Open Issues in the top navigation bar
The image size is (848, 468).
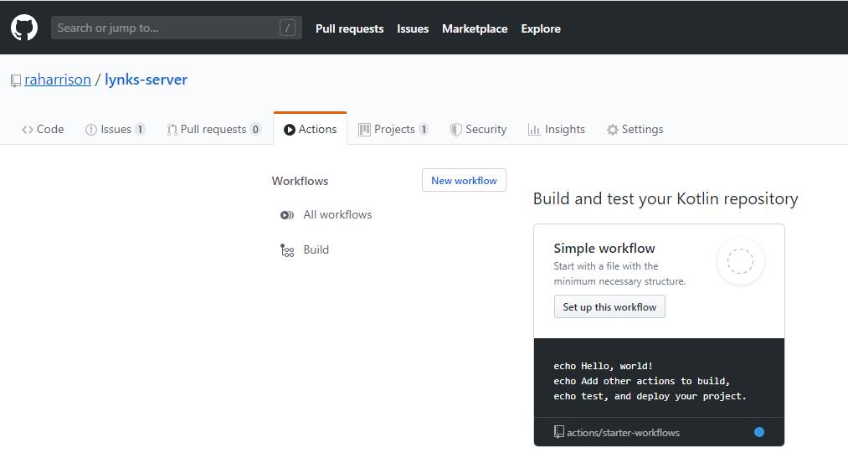coord(413,28)
